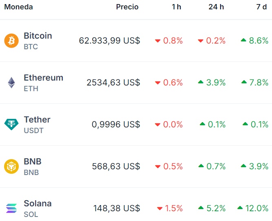Open the Bitcoin coin page link

pos(38,36)
